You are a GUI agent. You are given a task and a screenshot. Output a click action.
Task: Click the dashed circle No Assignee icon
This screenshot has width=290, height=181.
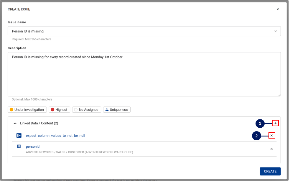tap(76, 110)
